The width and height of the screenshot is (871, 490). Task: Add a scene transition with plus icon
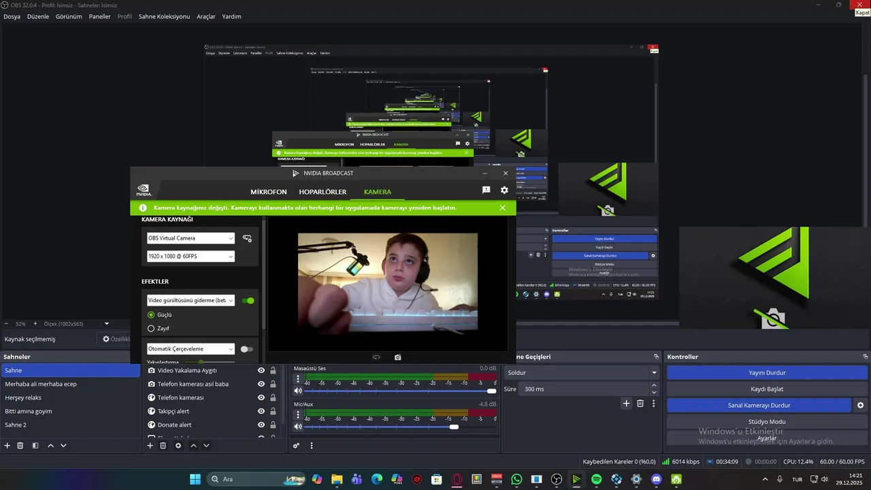627,404
